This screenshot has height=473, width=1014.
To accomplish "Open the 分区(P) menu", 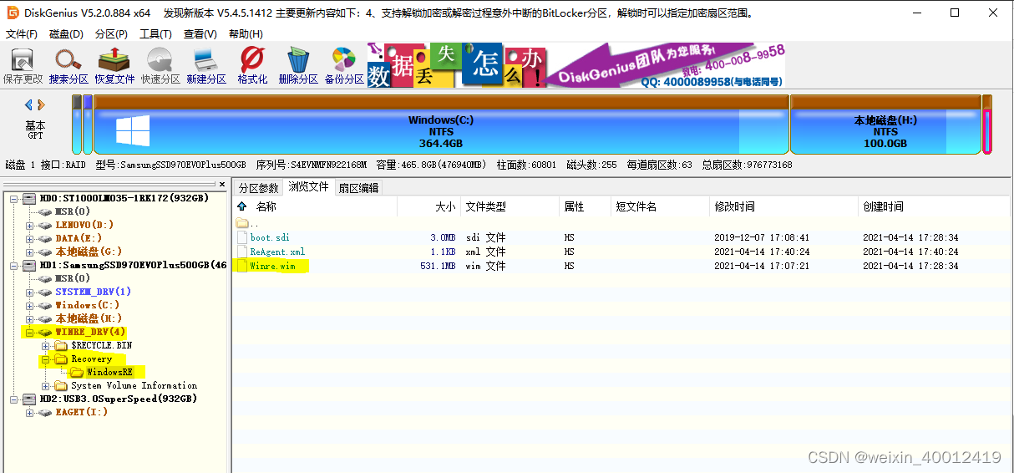I will (x=111, y=34).
